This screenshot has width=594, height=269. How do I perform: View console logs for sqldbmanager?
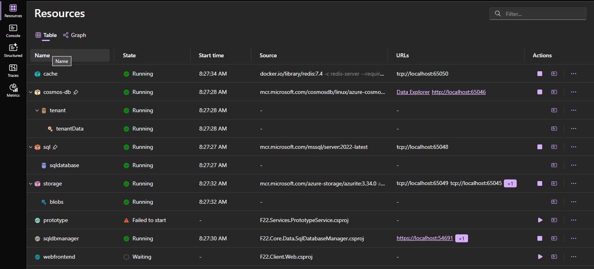[554, 238]
